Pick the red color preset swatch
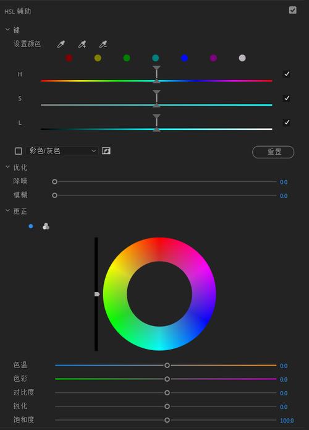Screen dimensions: 309x430 pos(69,58)
